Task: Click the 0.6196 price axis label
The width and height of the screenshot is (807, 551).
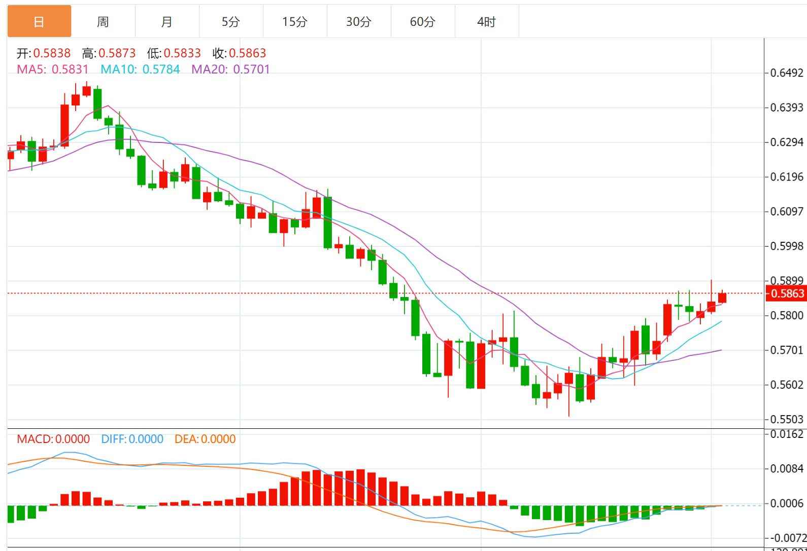Action: pos(787,177)
